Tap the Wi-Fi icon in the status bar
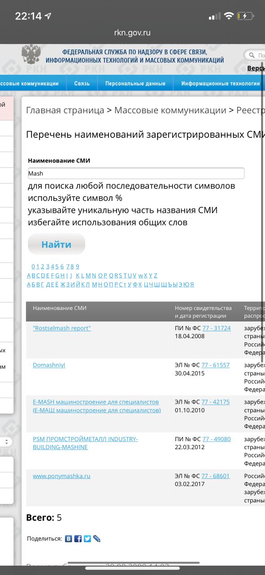This screenshot has width=265, height=575. click(x=229, y=16)
